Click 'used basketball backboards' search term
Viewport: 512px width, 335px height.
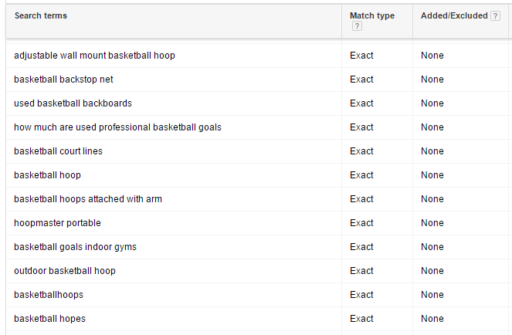coord(73,103)
